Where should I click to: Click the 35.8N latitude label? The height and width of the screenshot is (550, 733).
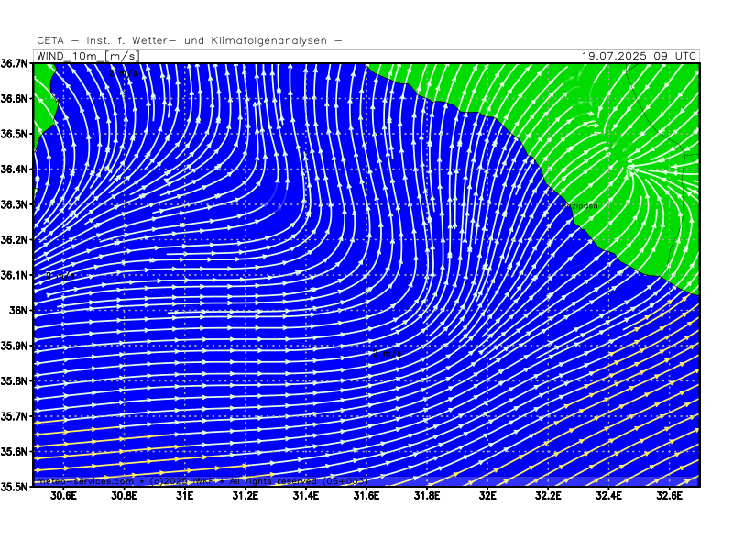15,380
